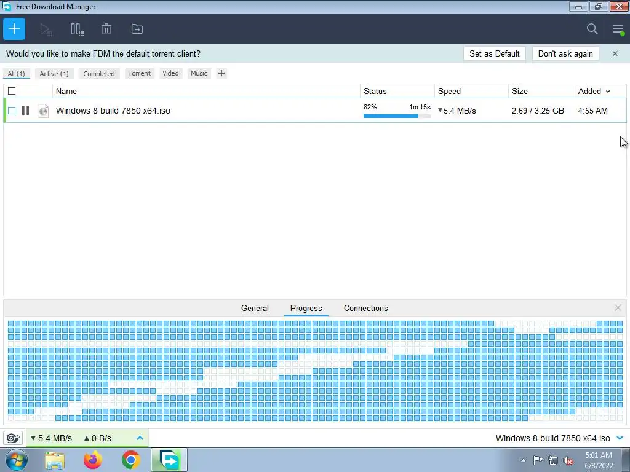Switch to the Connections details tab

click(365, 308)
